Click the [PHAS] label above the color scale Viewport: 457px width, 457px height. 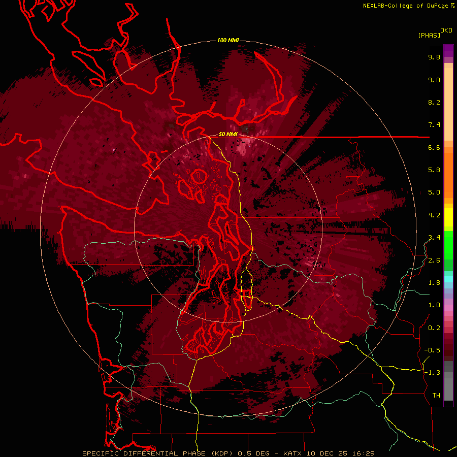pos(429,35)
